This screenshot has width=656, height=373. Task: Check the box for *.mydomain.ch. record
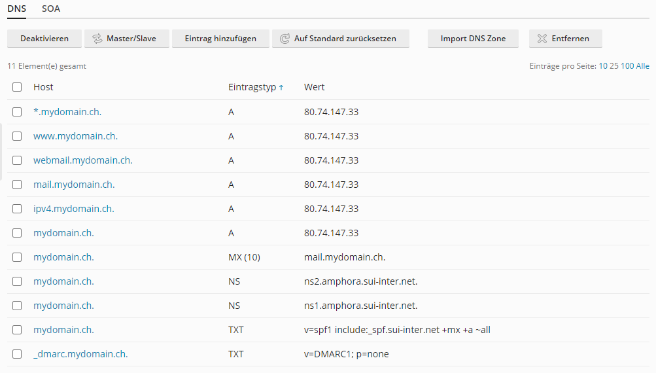coord(17,112)
